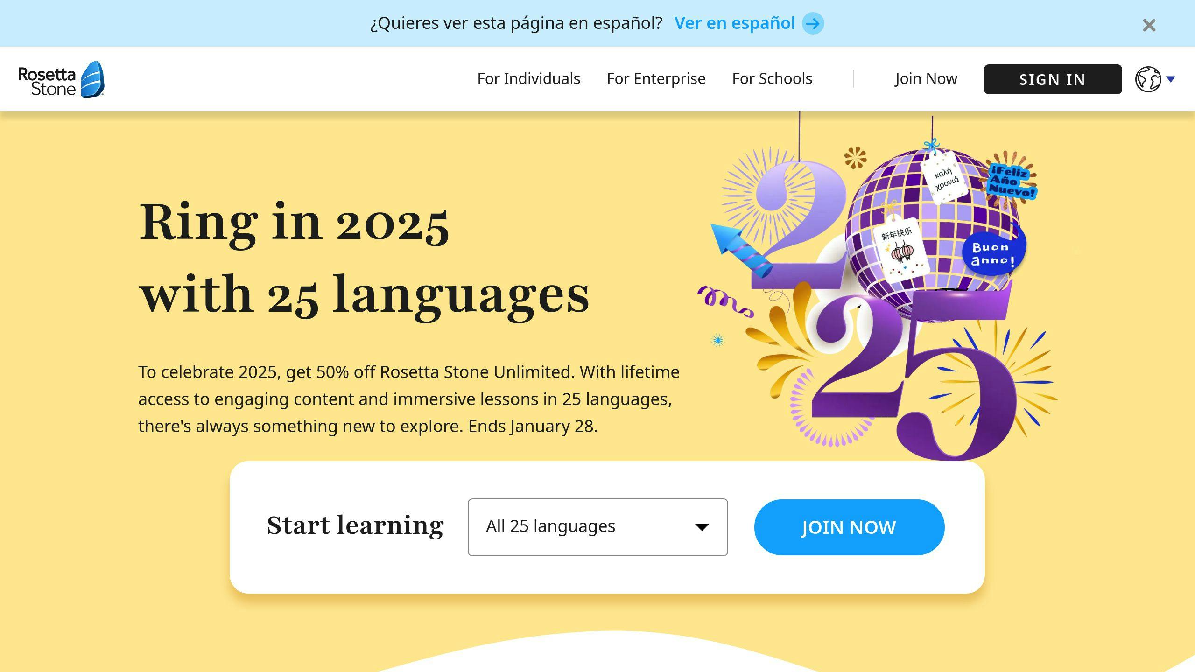Click the Ver en español link
Screen dimensions: 1195x672
[x=735, y=23]
